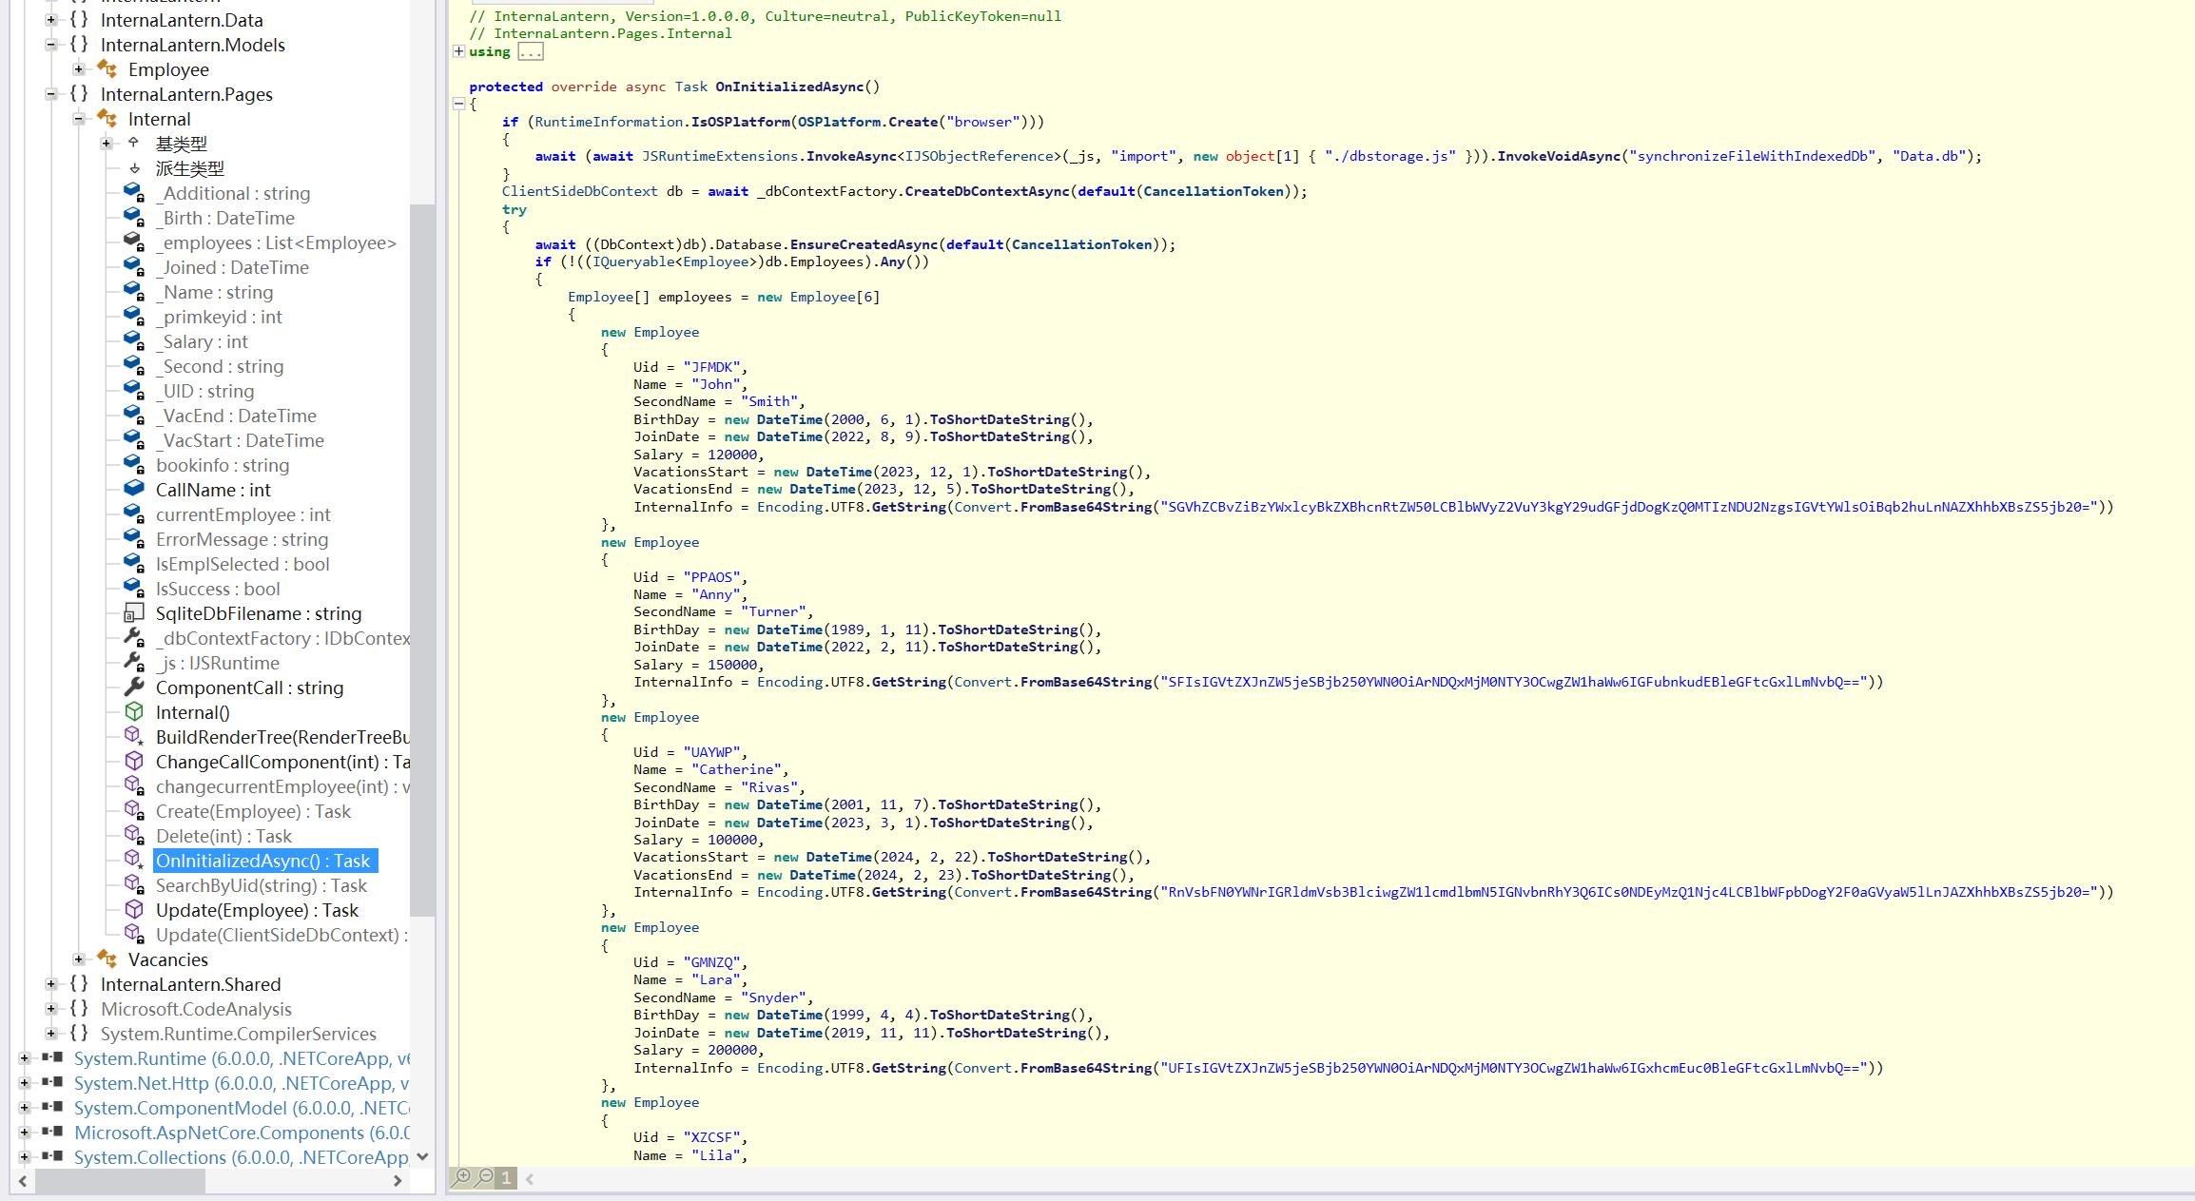Expand the System.Runtime assembly reference
The height and width of the screenshot is (1201, 2195).
[24, 1057]
